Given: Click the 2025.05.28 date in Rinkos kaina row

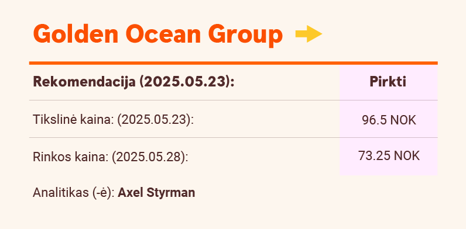Looking at the screenshot, I should [149, 158].
